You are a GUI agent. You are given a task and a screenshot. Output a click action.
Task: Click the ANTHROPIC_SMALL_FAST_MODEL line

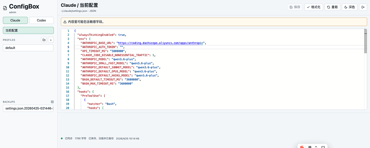(x=117, y=63)
